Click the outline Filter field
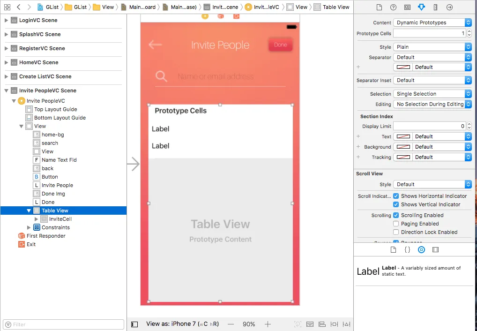The width and height of the screenshot is (477, 331). [64, 324]
